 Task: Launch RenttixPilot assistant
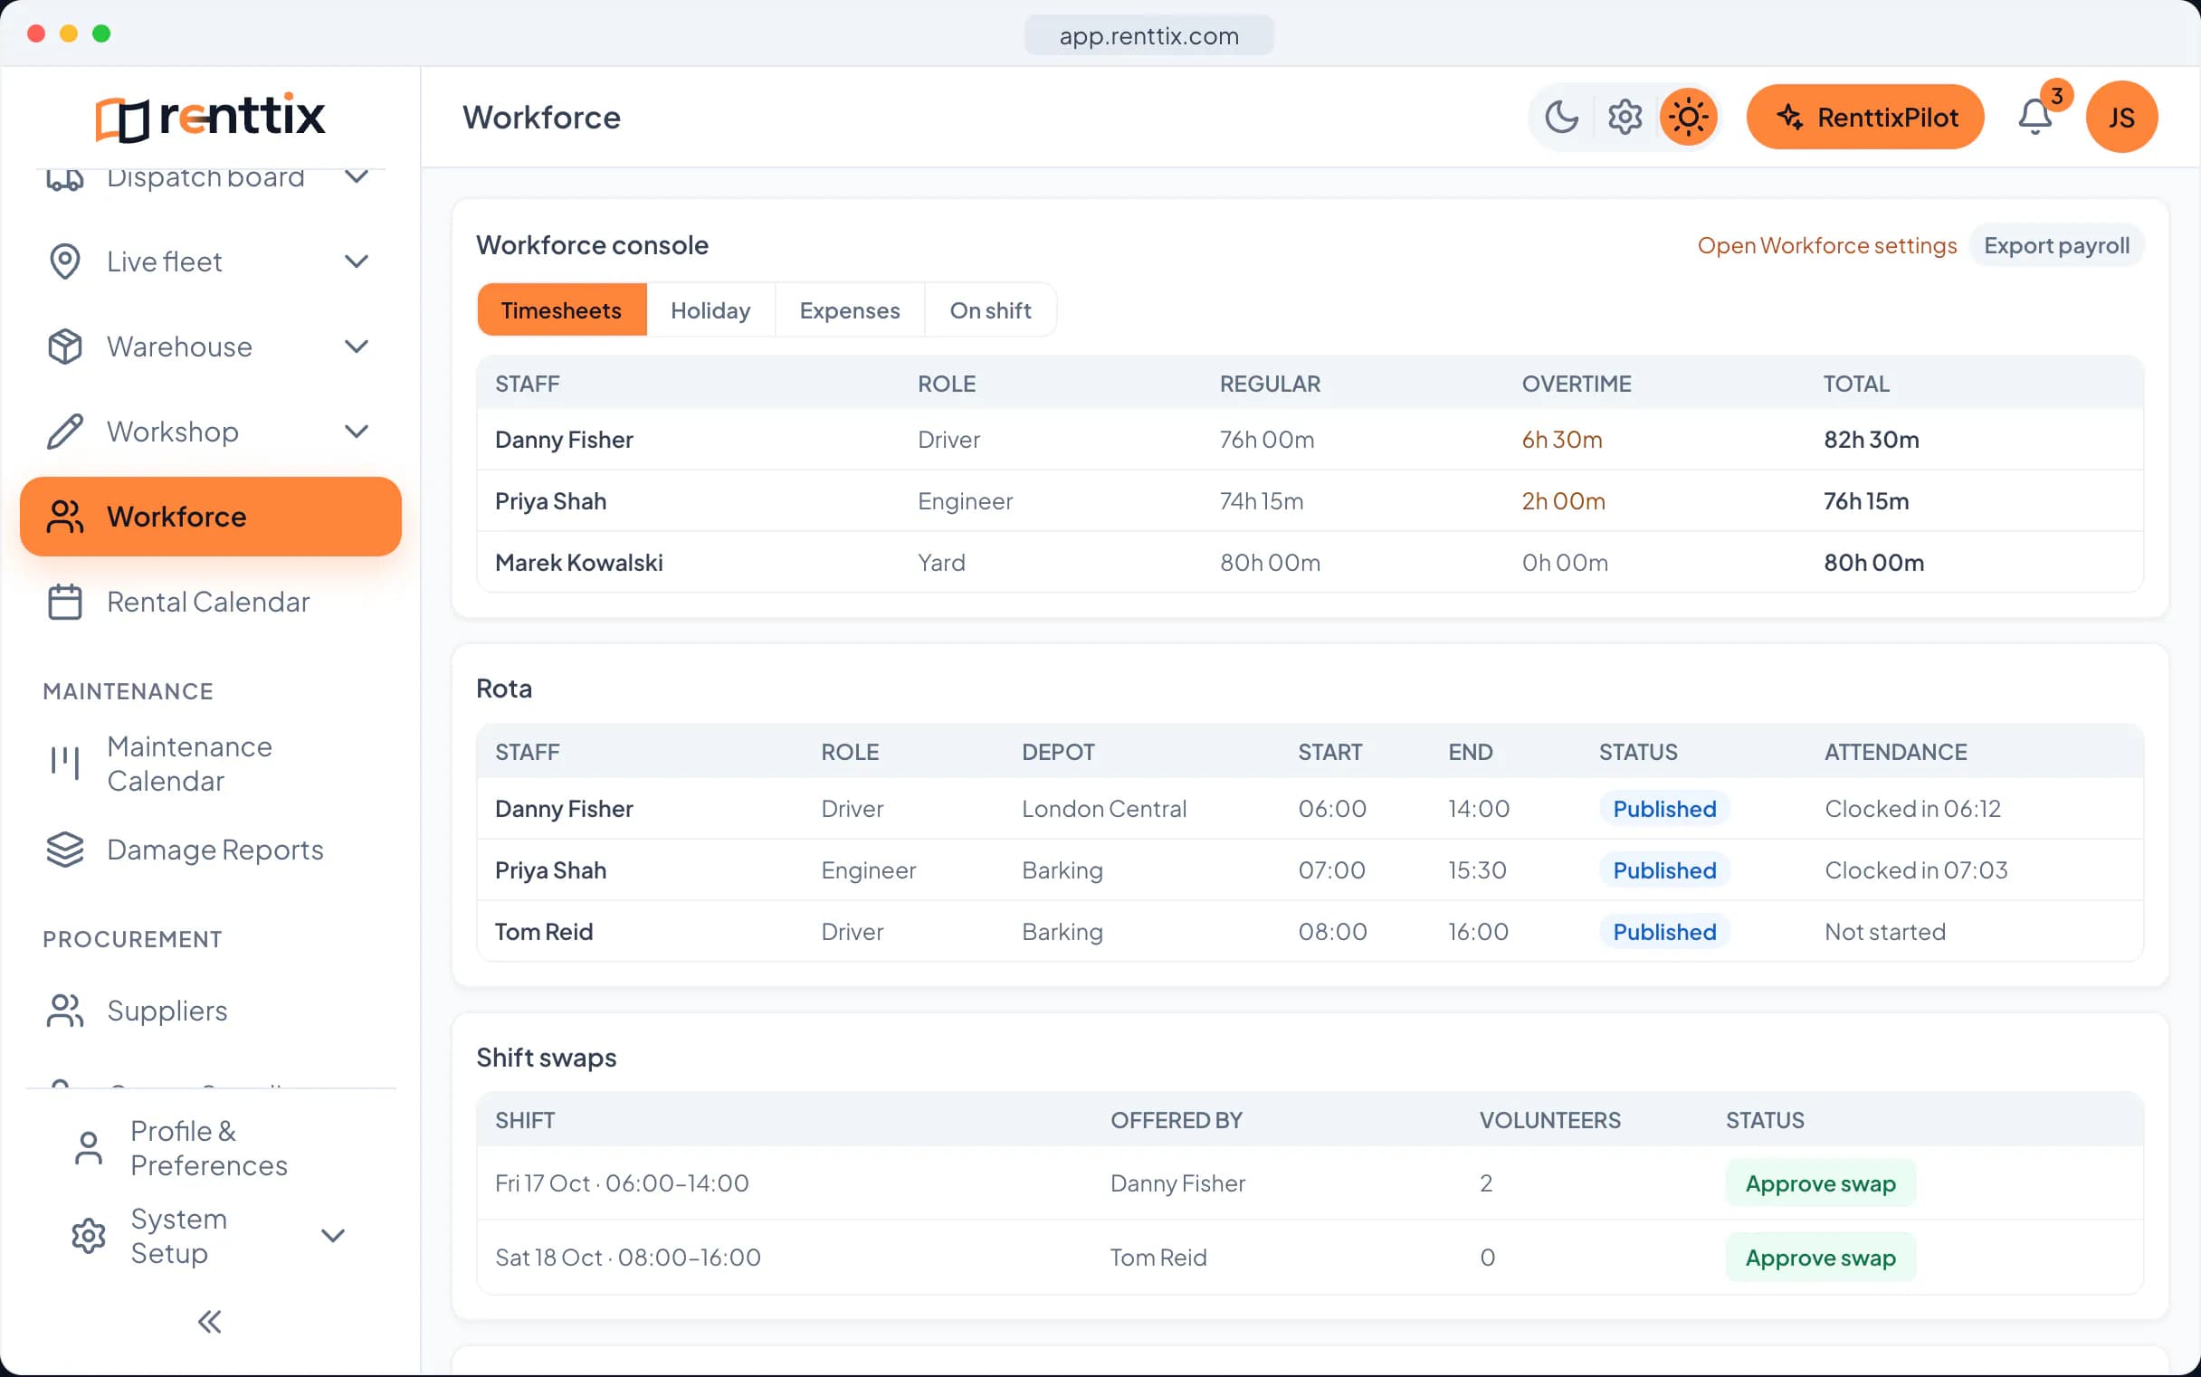[1865, 117]
